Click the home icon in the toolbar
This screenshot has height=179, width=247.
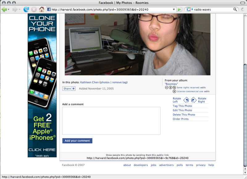tap(42, 10)
